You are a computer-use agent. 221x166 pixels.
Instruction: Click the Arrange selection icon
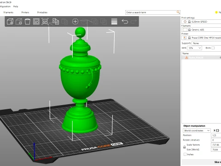point(45,22)
